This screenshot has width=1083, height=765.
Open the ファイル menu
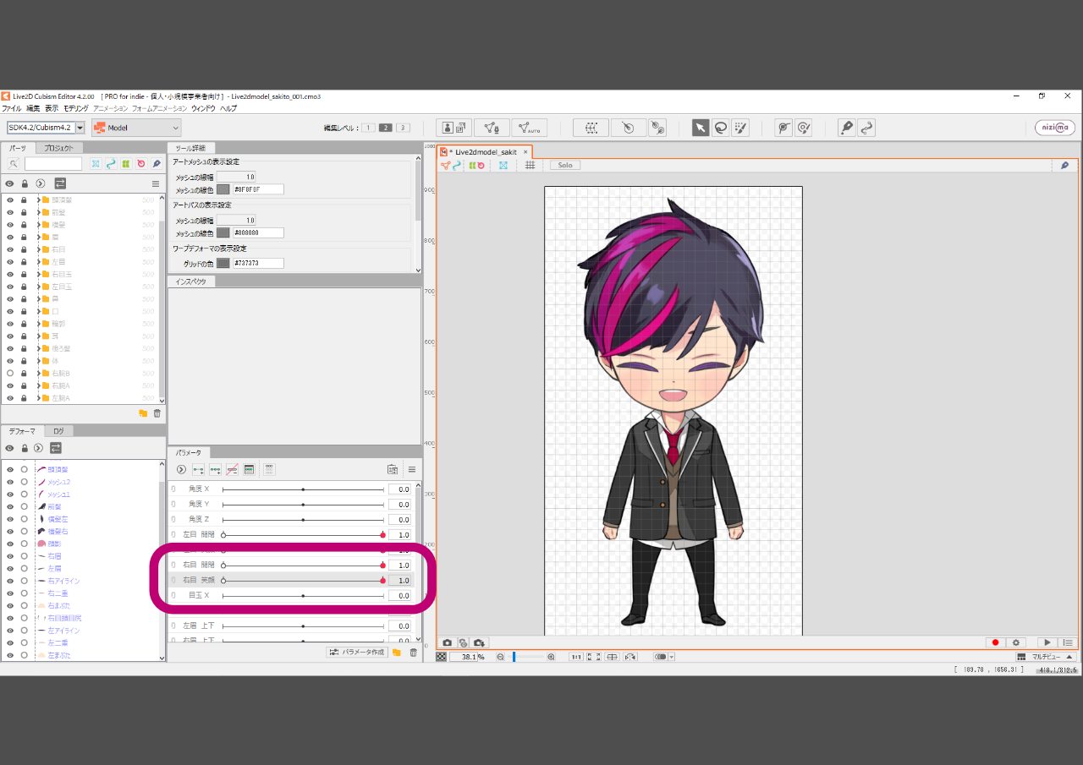11,108
